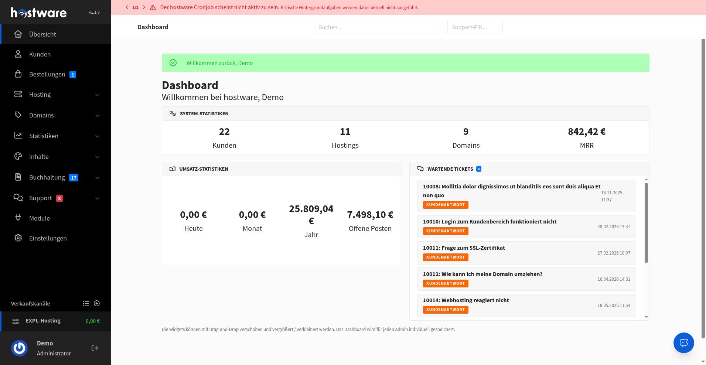The width and height of the screenshot is (706, 365).
Task: Click the Domains tag icon
Action: [x=18, y=115]
